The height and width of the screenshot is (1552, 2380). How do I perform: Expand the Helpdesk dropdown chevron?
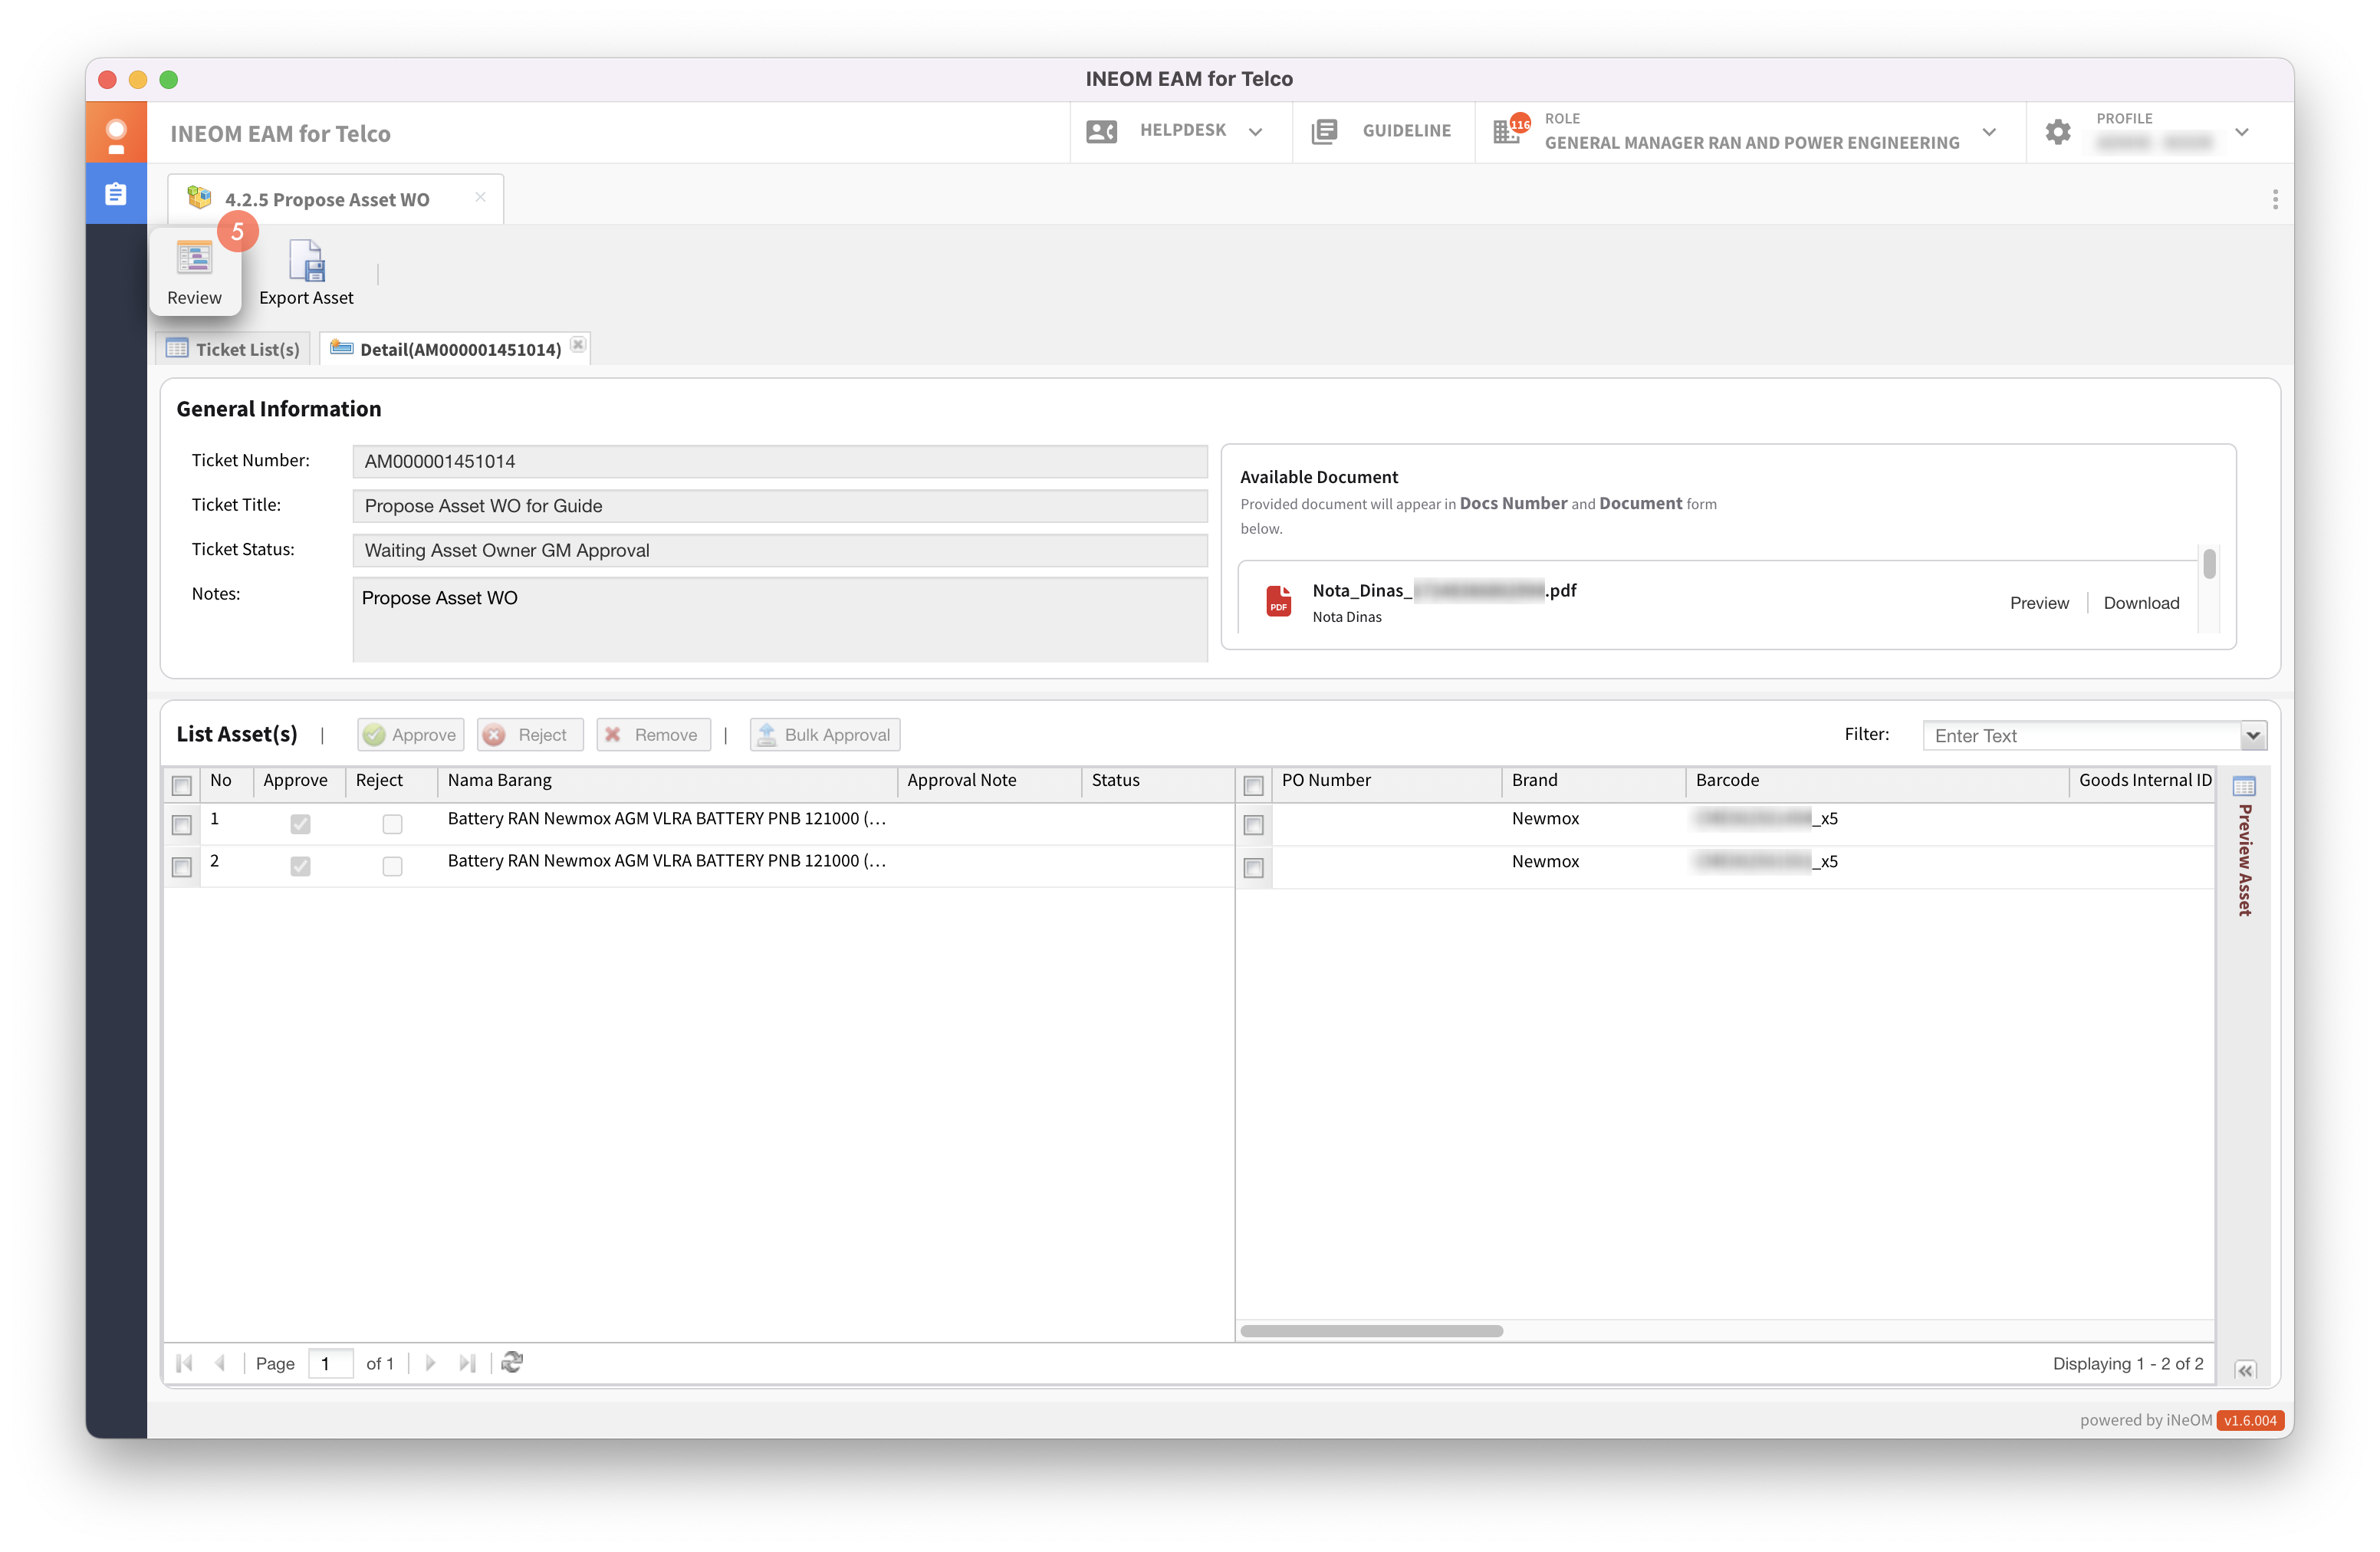[x=1255, y=132]
